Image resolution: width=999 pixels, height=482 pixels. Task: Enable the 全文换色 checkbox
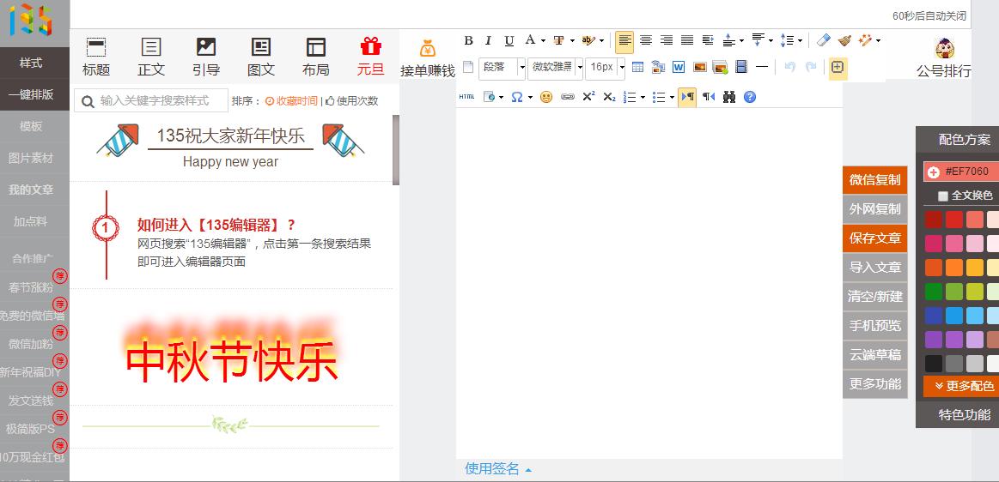tap(943, 196)
